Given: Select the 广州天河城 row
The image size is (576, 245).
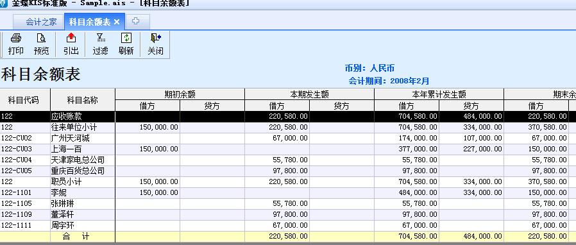Looking at the screenshot, I should [288, 139].
